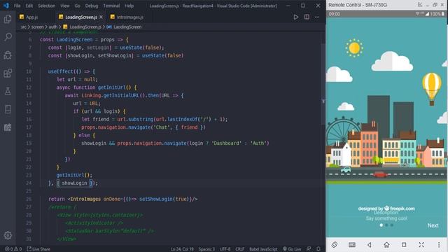Open the Help menu

coord(129,6)
